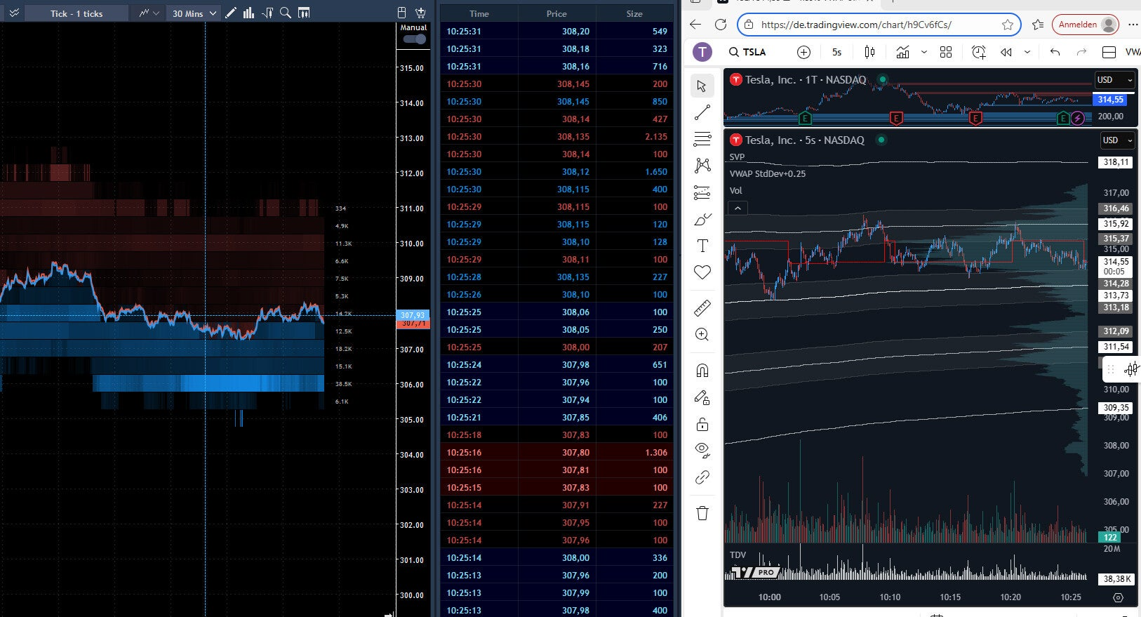Screen dimensions: 1141x617
Task: Click the compare or add symbol plus icon
Action: [x=804, y=52]
